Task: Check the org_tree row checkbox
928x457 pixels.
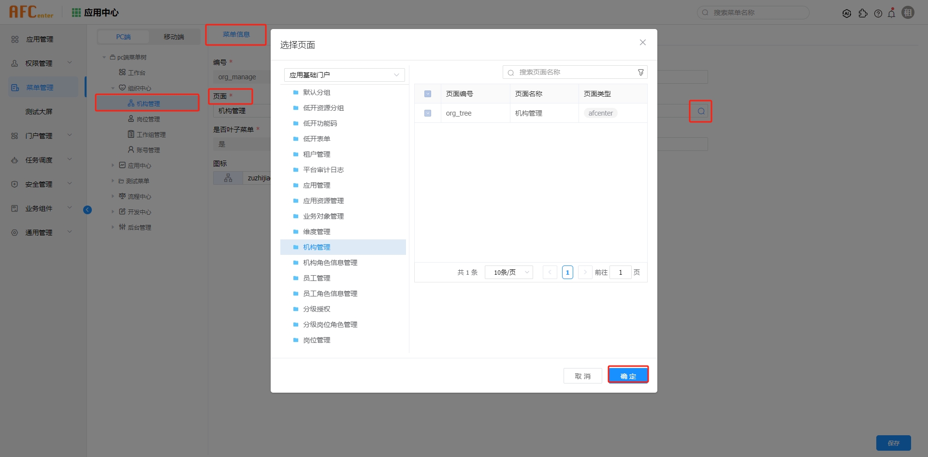Action: tap(427, 113)
